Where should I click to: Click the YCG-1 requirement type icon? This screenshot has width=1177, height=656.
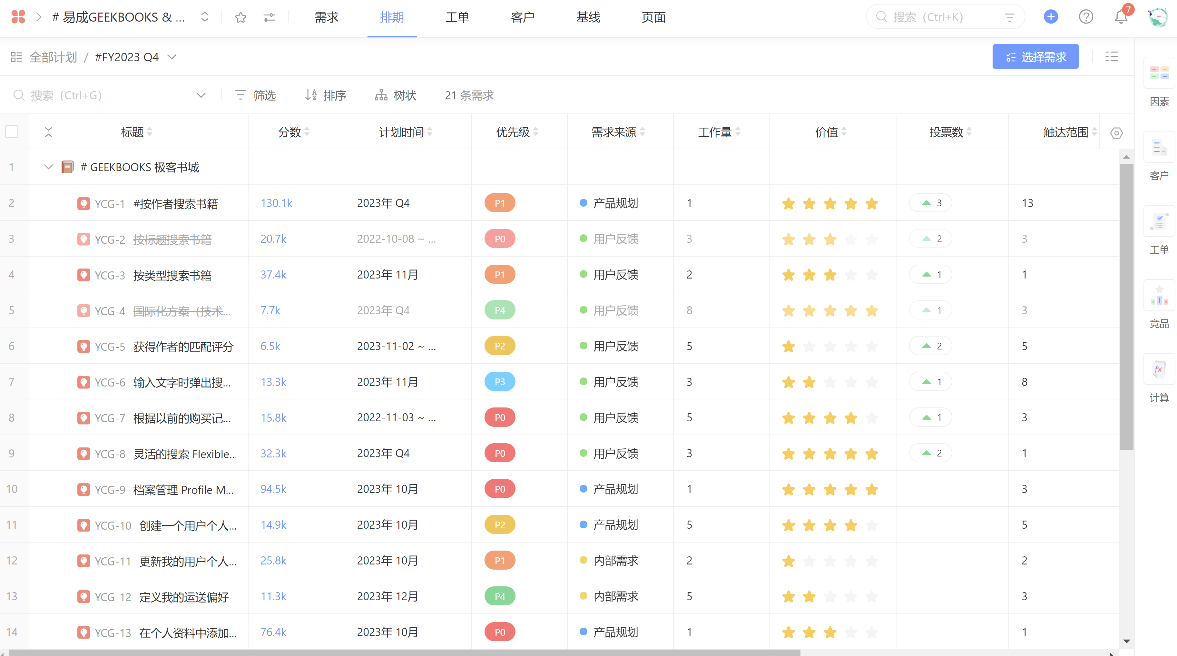(x=83, y=203)
